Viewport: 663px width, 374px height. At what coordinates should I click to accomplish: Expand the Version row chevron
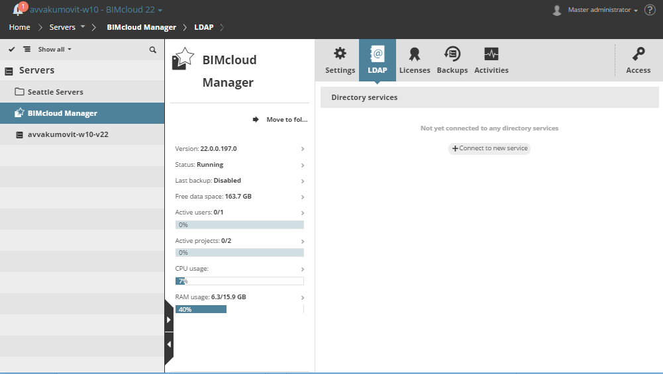pos(303,149)
